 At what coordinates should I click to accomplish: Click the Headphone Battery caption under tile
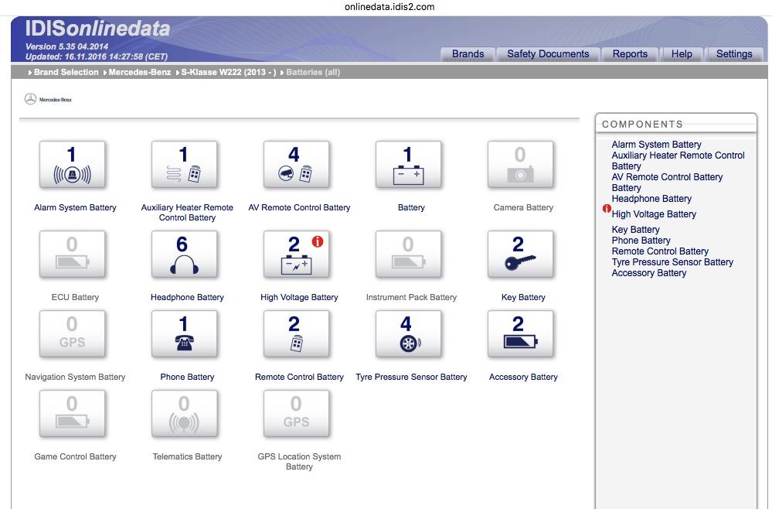tap(187, 297)
